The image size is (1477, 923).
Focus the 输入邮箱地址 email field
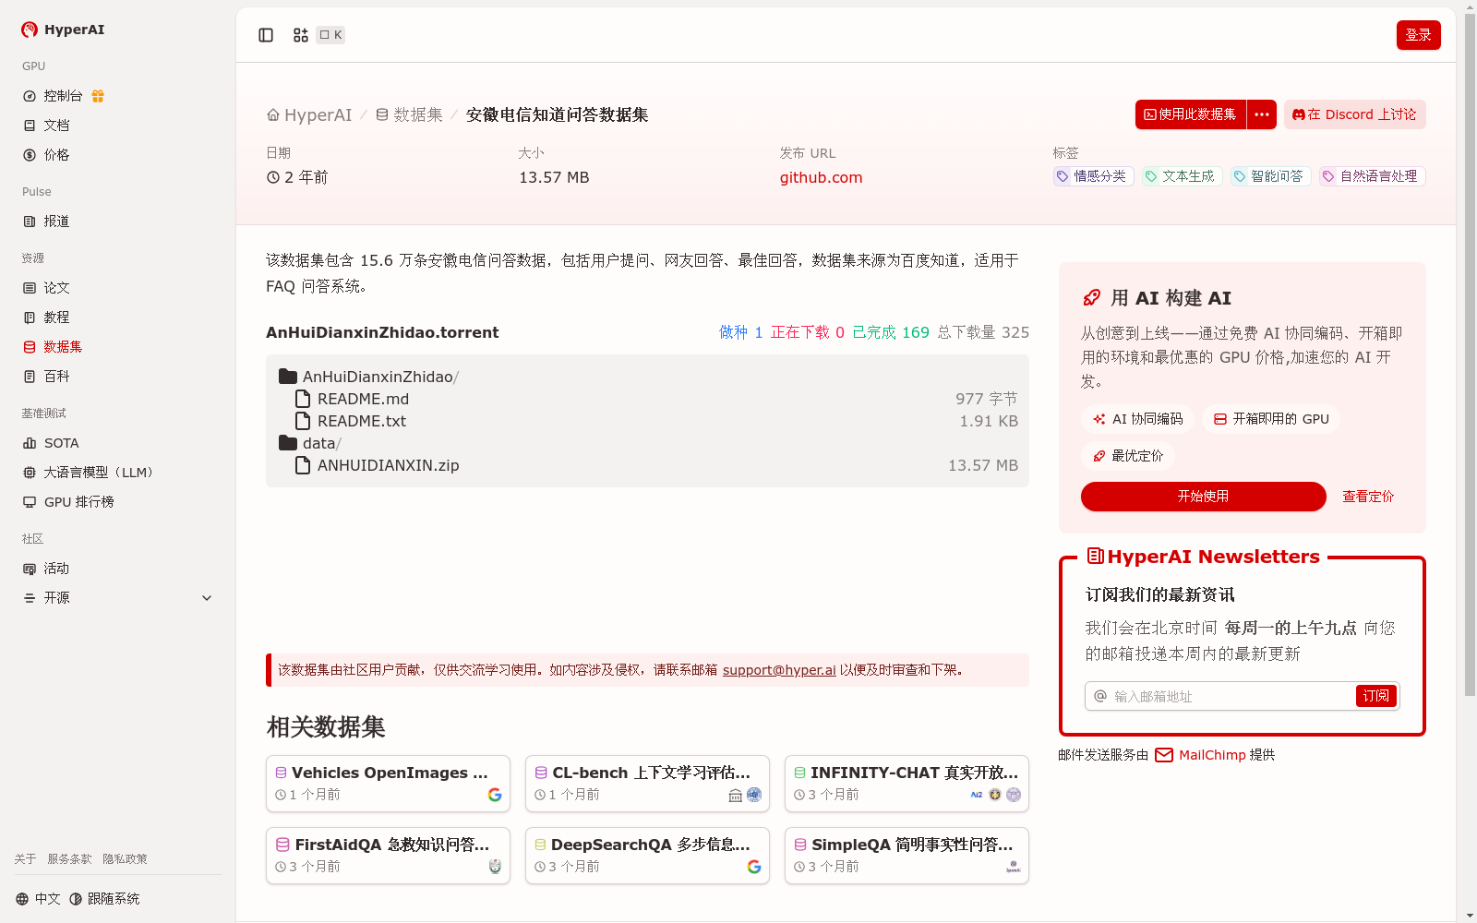(x=1231, y=696)
